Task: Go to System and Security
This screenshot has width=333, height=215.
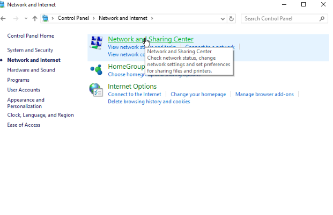Action: 30,50
